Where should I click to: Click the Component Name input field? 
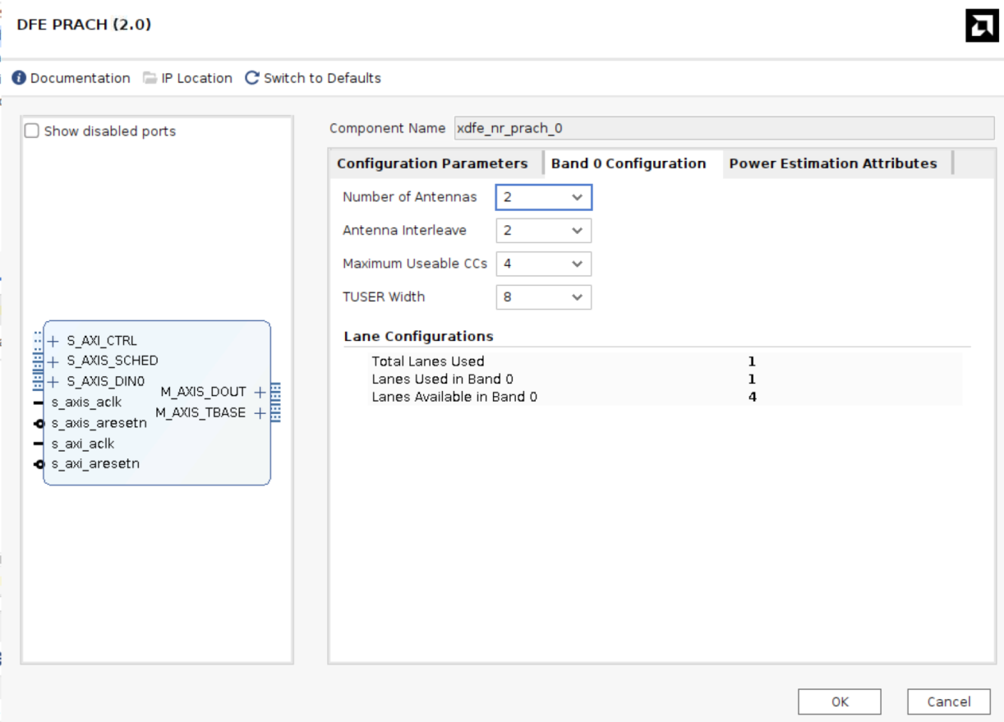pos(724,128)
